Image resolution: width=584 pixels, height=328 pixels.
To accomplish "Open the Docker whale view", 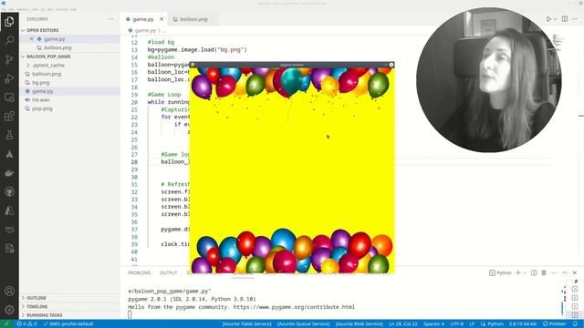I will [x=9, y=173].
